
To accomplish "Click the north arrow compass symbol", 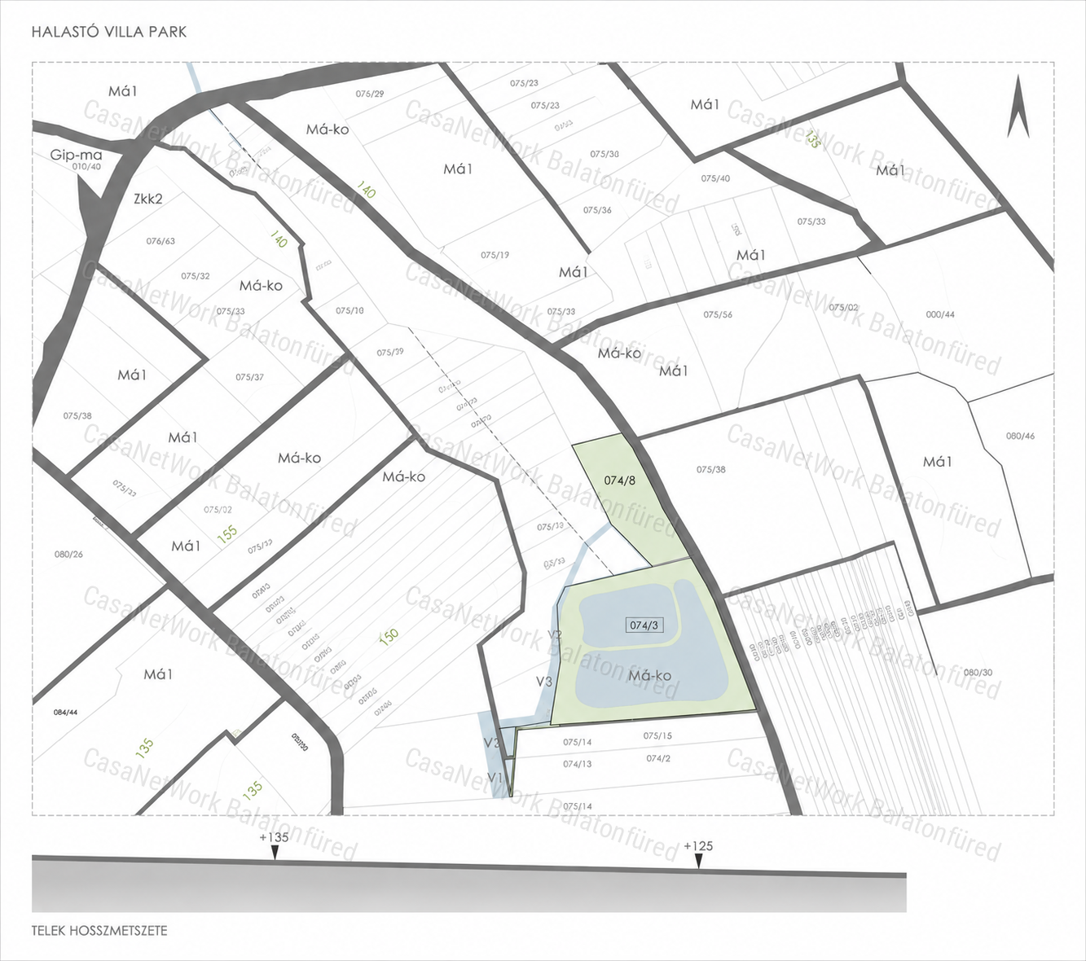I will coord(1018,107).
